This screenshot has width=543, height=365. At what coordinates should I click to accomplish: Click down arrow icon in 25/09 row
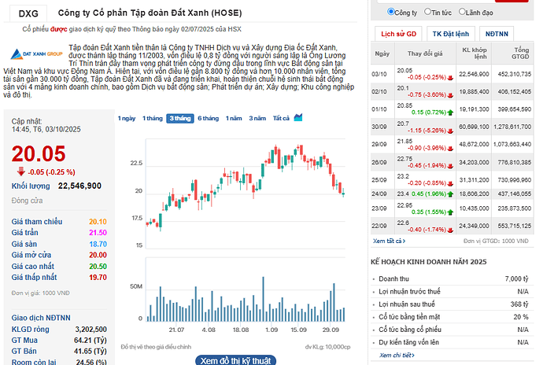(x=450, y=183)
